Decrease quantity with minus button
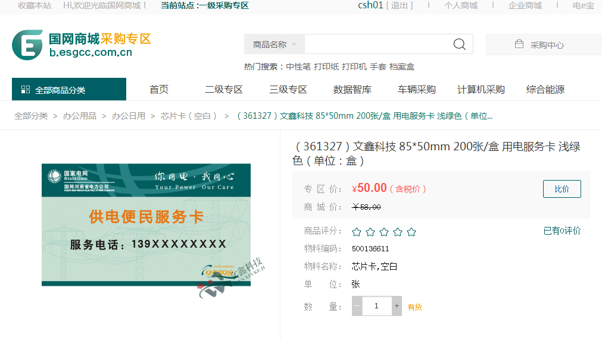The height and width of the screenshot is (341, 602). 357,306
